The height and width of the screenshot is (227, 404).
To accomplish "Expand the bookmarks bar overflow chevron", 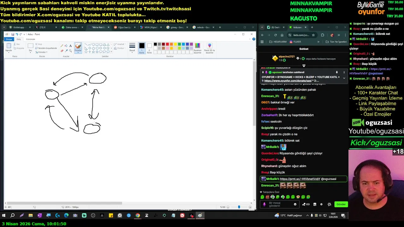I will coord(318,42).
